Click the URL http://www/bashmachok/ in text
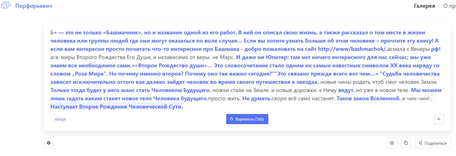 pos(353,49)
